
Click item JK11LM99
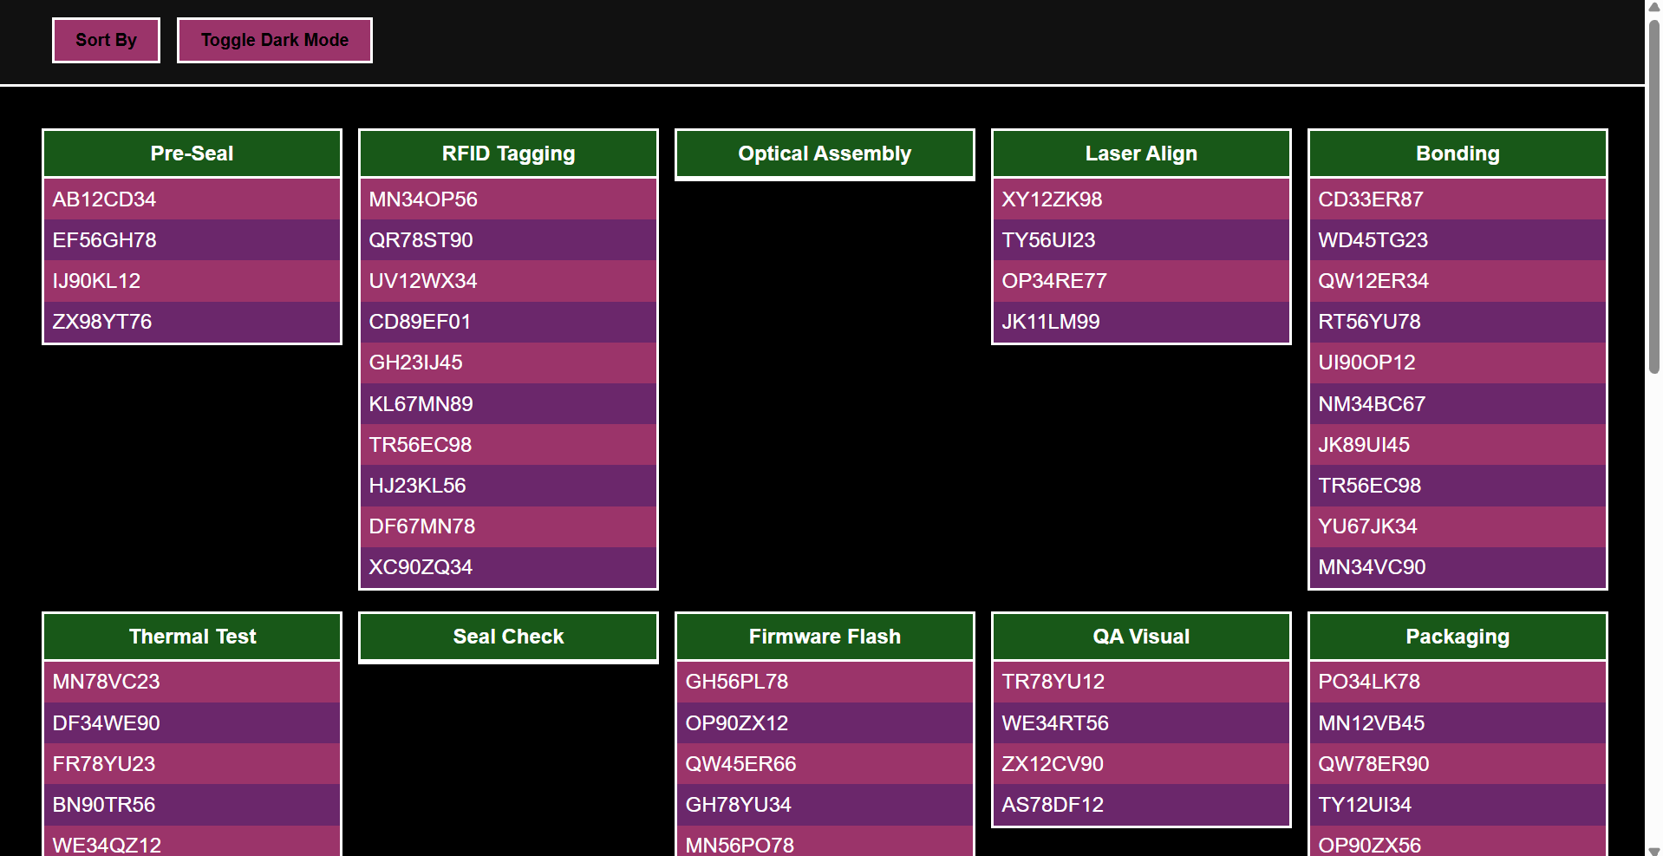(x=1141, y=322)
